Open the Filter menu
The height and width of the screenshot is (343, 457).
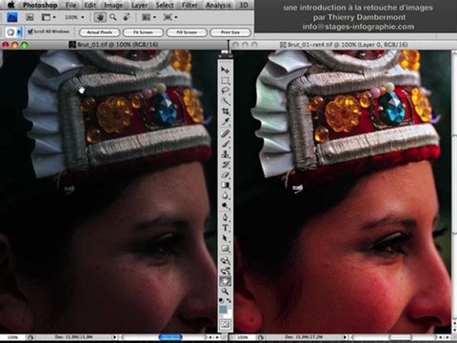click(x=189, y=5)
